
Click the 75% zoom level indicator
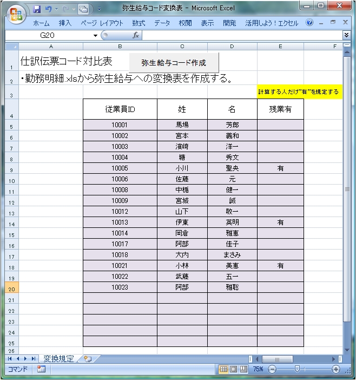(x=258, y=369)
